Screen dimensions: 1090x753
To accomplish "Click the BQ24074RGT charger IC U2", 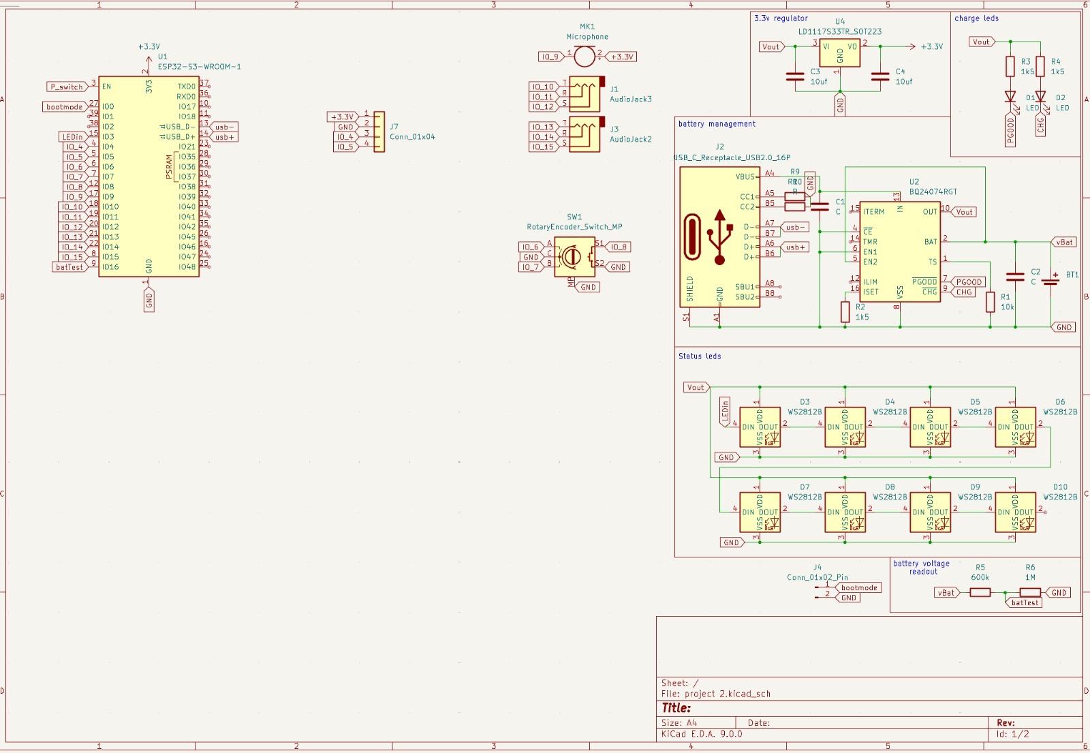I will (899, 252).
